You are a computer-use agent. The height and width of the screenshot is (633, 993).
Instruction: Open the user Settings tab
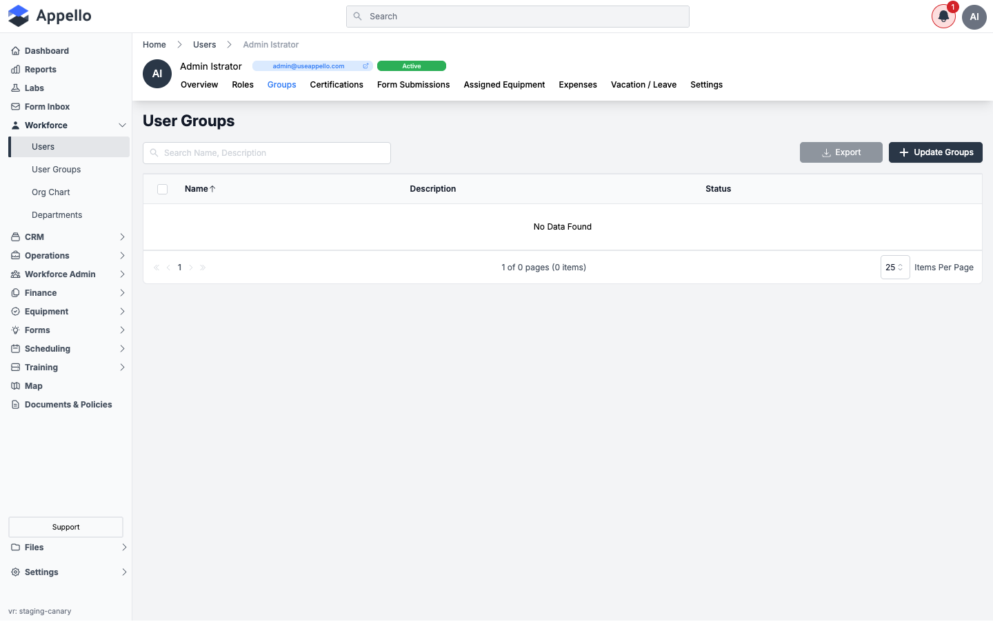[x=706, y=85]
